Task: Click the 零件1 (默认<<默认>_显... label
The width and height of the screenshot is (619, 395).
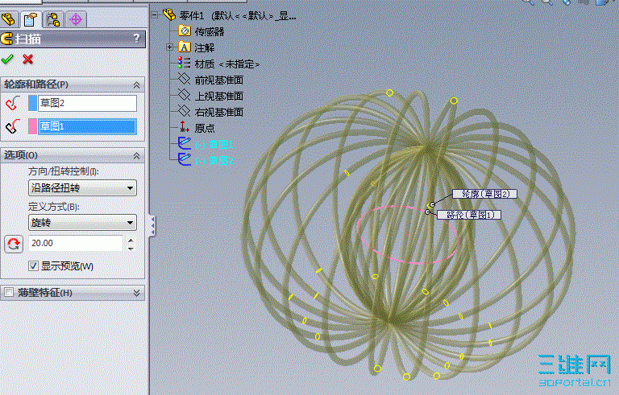Action: (x=238, y=16)
